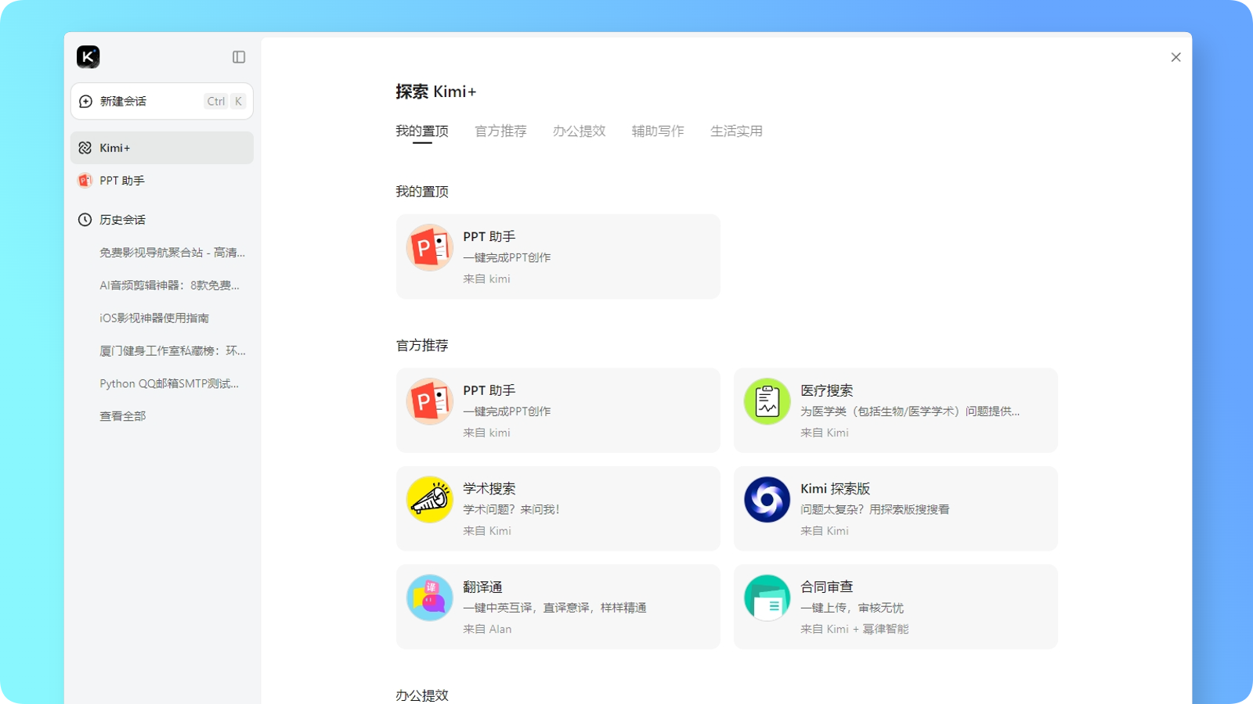The image size is (1253, 704).
Task: Open the Kimi 探索版 card title
Action: (x=836, y=489)
